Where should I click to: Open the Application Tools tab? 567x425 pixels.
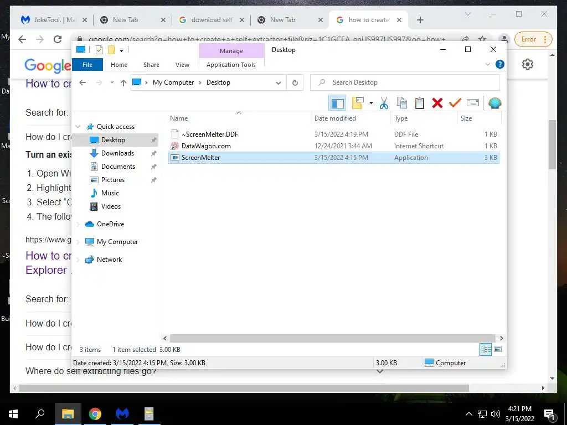coord(231,65)
